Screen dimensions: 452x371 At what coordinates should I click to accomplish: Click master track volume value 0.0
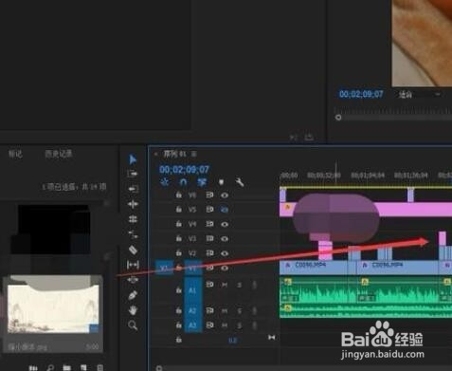tap(233, 340)
